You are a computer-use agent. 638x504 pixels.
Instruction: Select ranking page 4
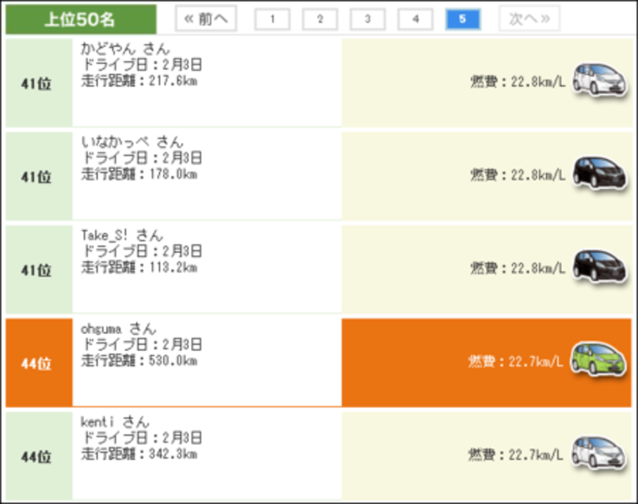pyautogui.click(x=415, y=20)
